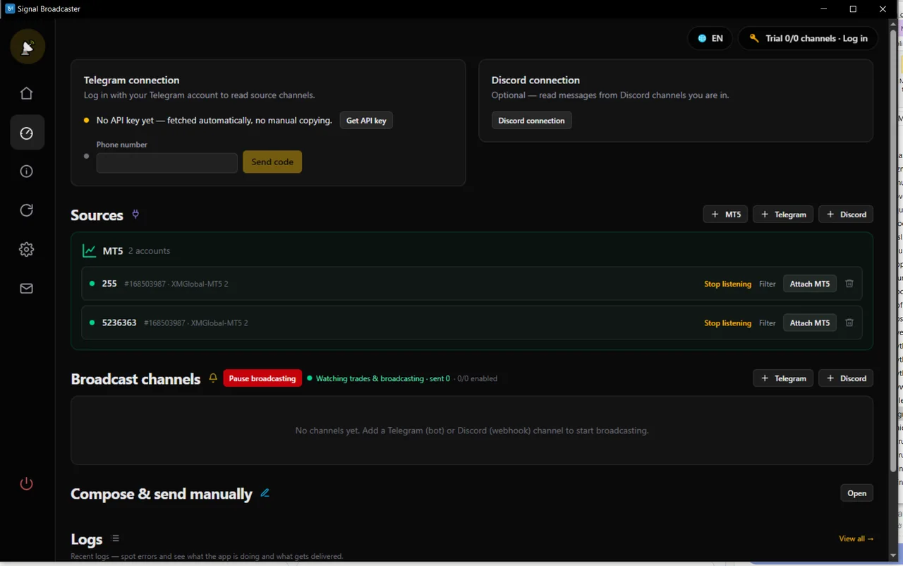The width and height of the screenshot is (903, 566).
Task: Click the Sources heading
Action: pyautogui.click(x=97, y=215)
